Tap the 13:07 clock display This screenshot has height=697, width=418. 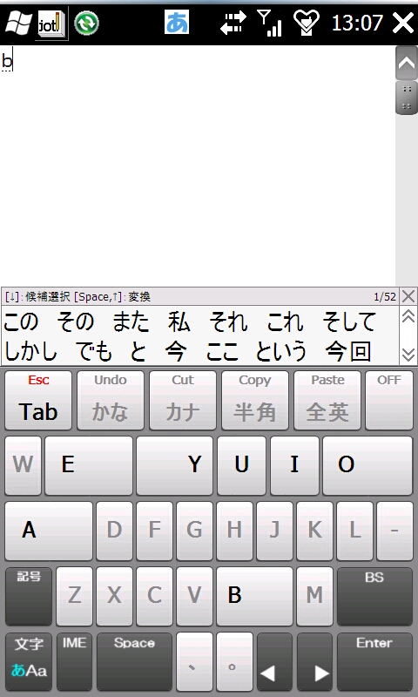[x=357, y=23]
